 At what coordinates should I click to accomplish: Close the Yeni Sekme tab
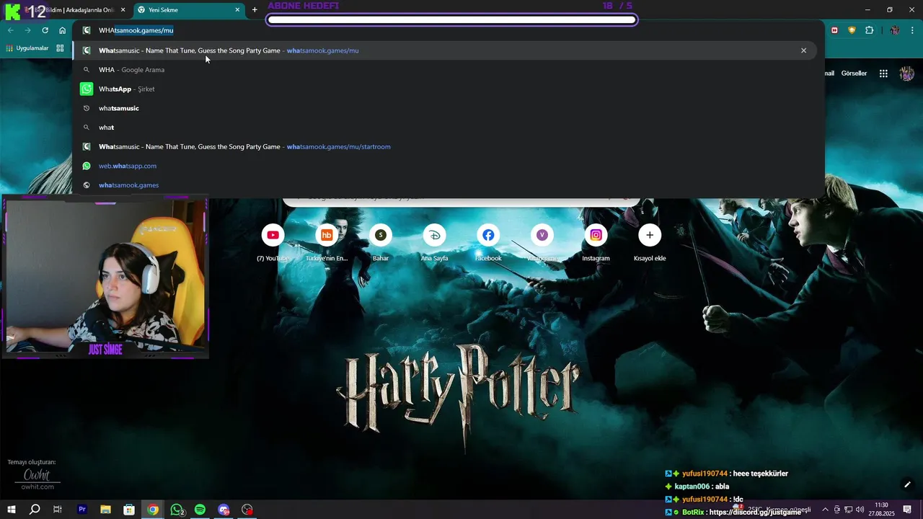[237, 10]
